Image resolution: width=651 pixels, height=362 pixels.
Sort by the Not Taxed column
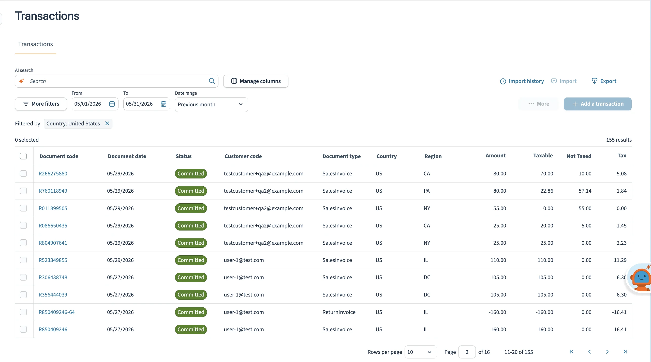(579, 156)
